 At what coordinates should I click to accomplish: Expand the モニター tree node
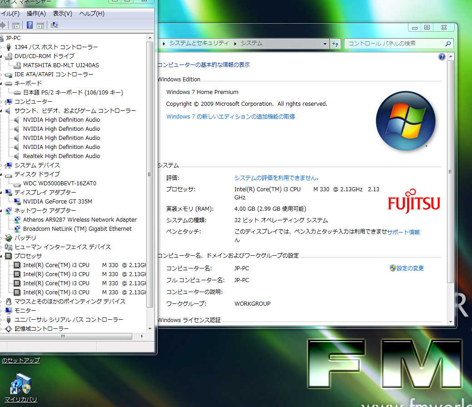click(1, 311)
